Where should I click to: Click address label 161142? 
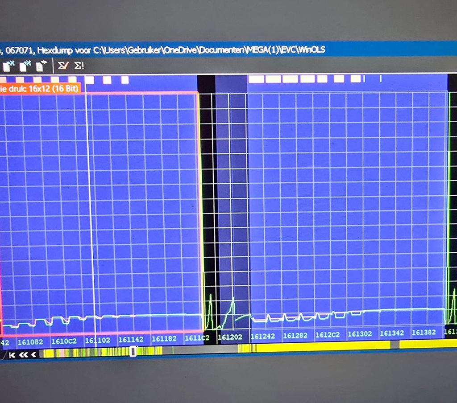coord(131,339)
